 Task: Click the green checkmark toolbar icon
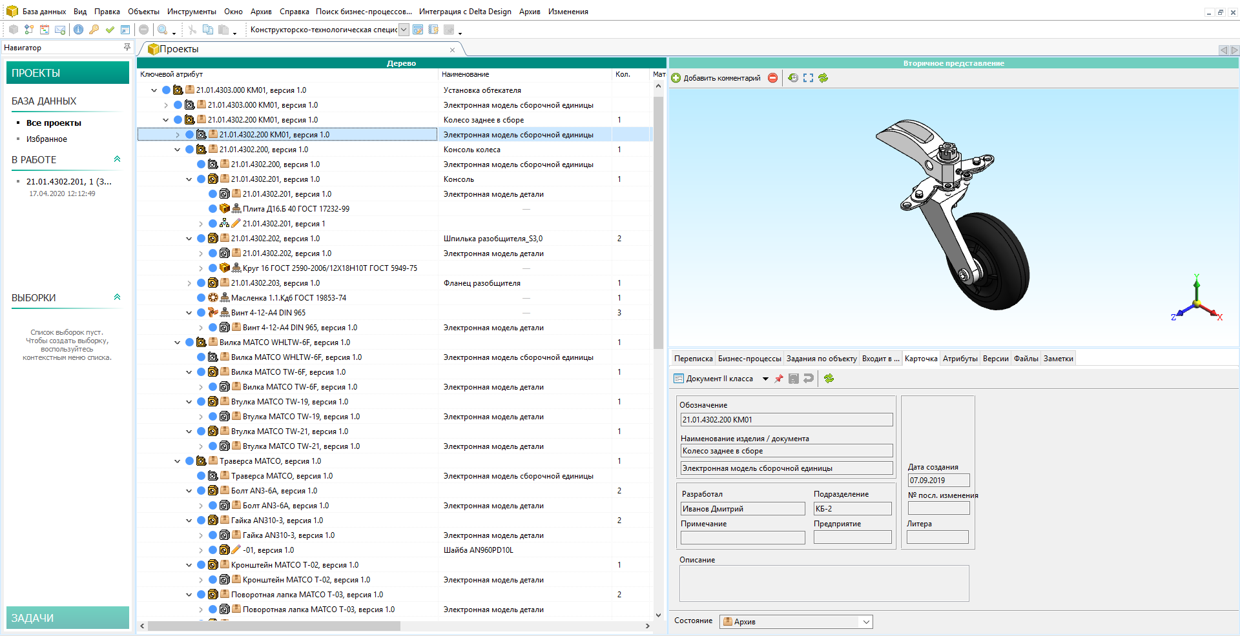pos(110,30)
